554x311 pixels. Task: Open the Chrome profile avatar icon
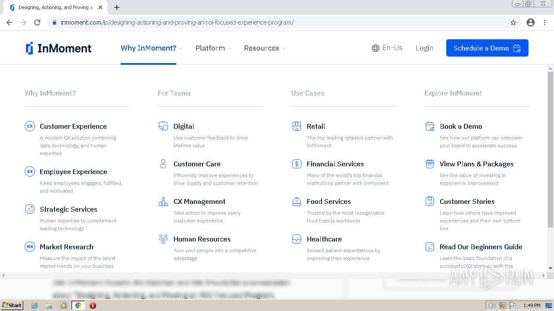[531, 22]
